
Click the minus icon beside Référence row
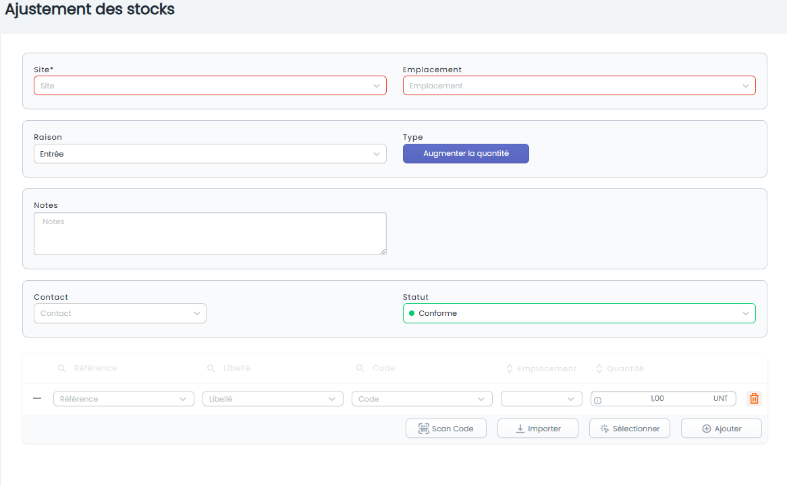click(37, 399)
